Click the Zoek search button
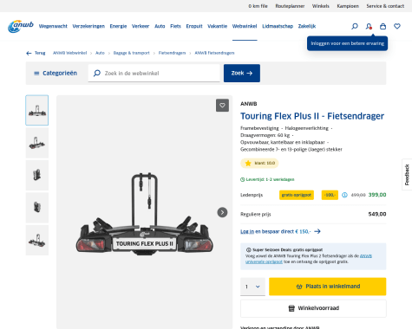The image size is (412, 329). click(x=242, y=74)
